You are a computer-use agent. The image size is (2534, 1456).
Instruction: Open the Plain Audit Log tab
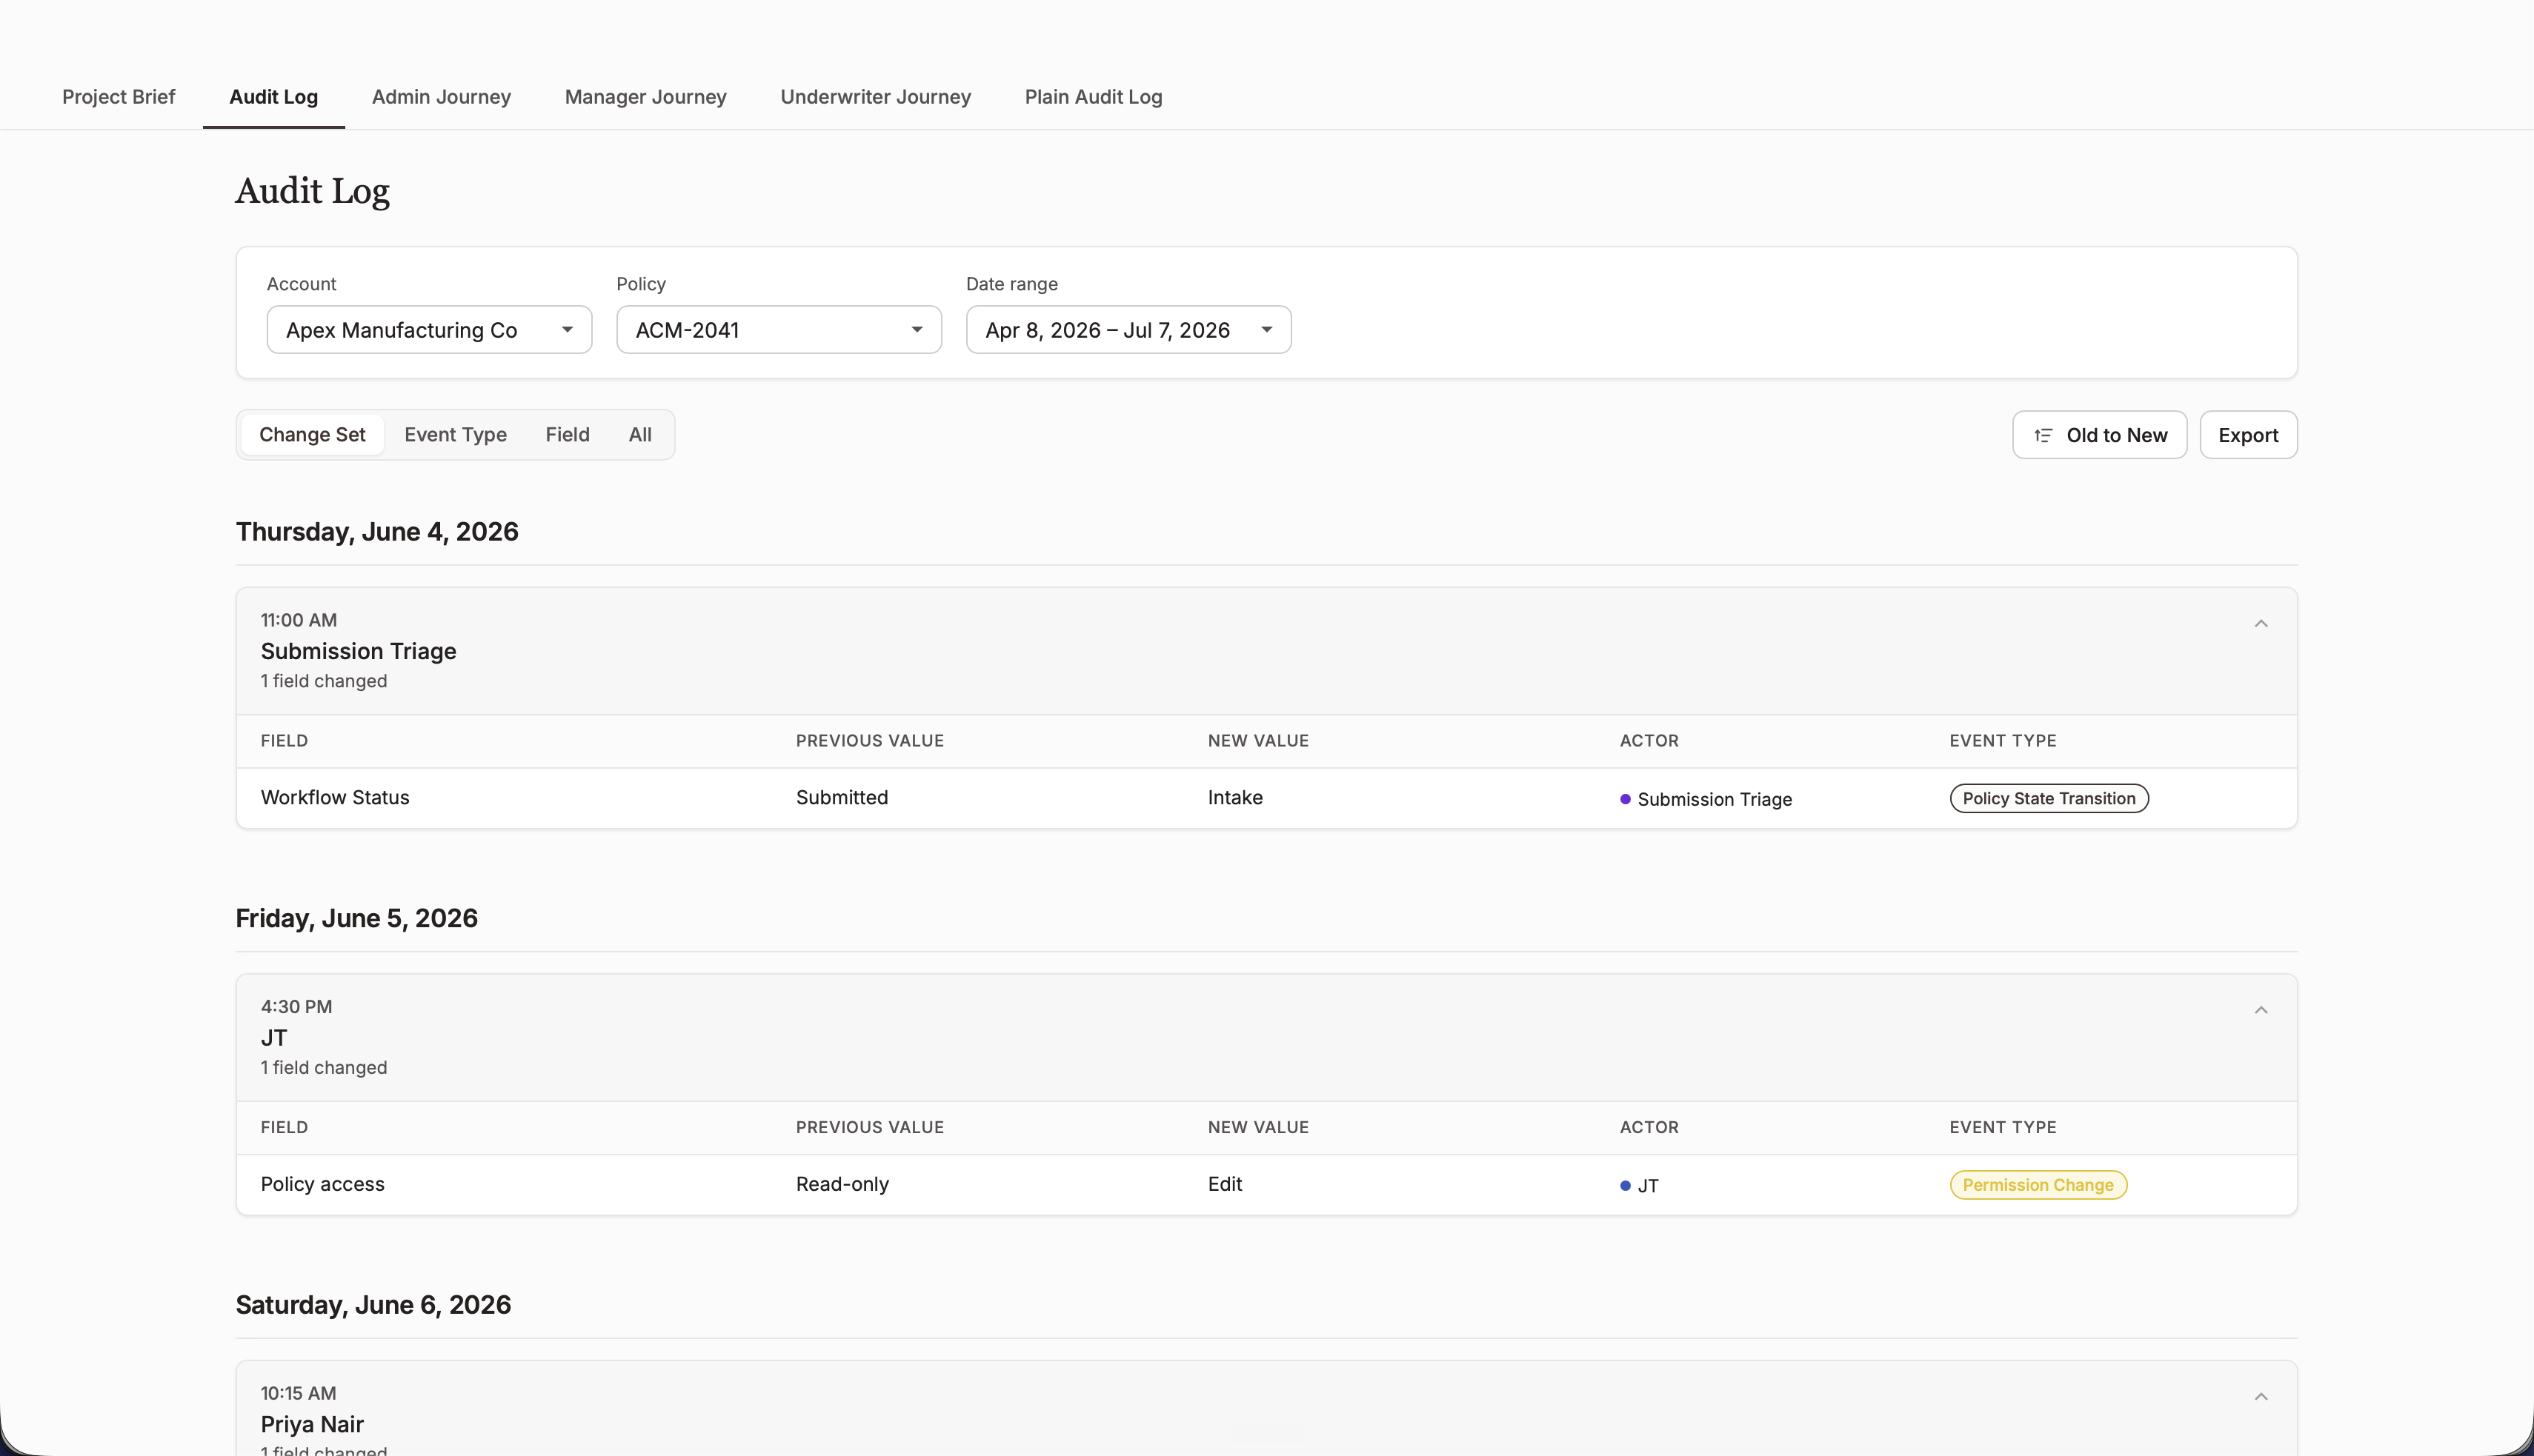(1094, 97)
